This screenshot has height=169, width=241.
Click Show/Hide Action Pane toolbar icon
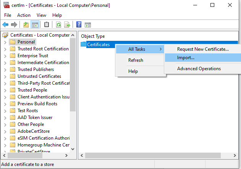(x=88, y=25)
